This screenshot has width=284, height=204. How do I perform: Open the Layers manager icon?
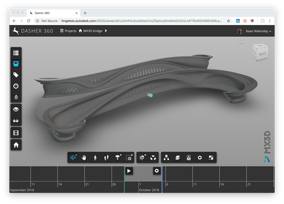pyautogui.click(x=178, y=158)
